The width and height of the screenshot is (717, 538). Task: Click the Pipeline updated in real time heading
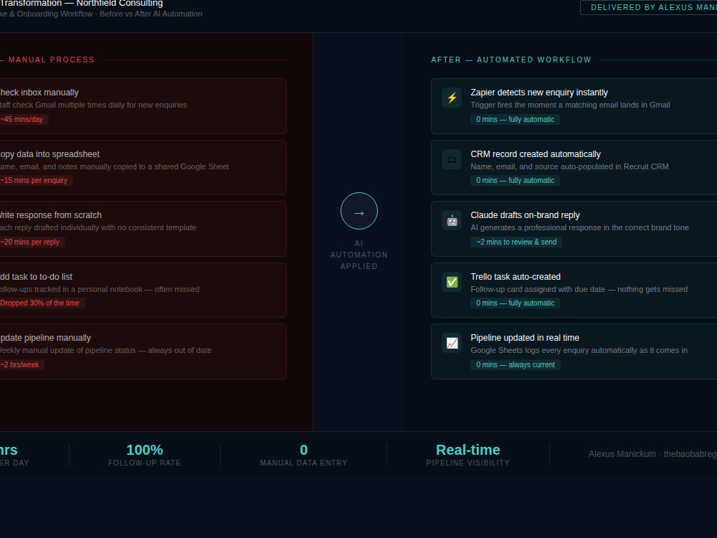click(x=525, y=338)
